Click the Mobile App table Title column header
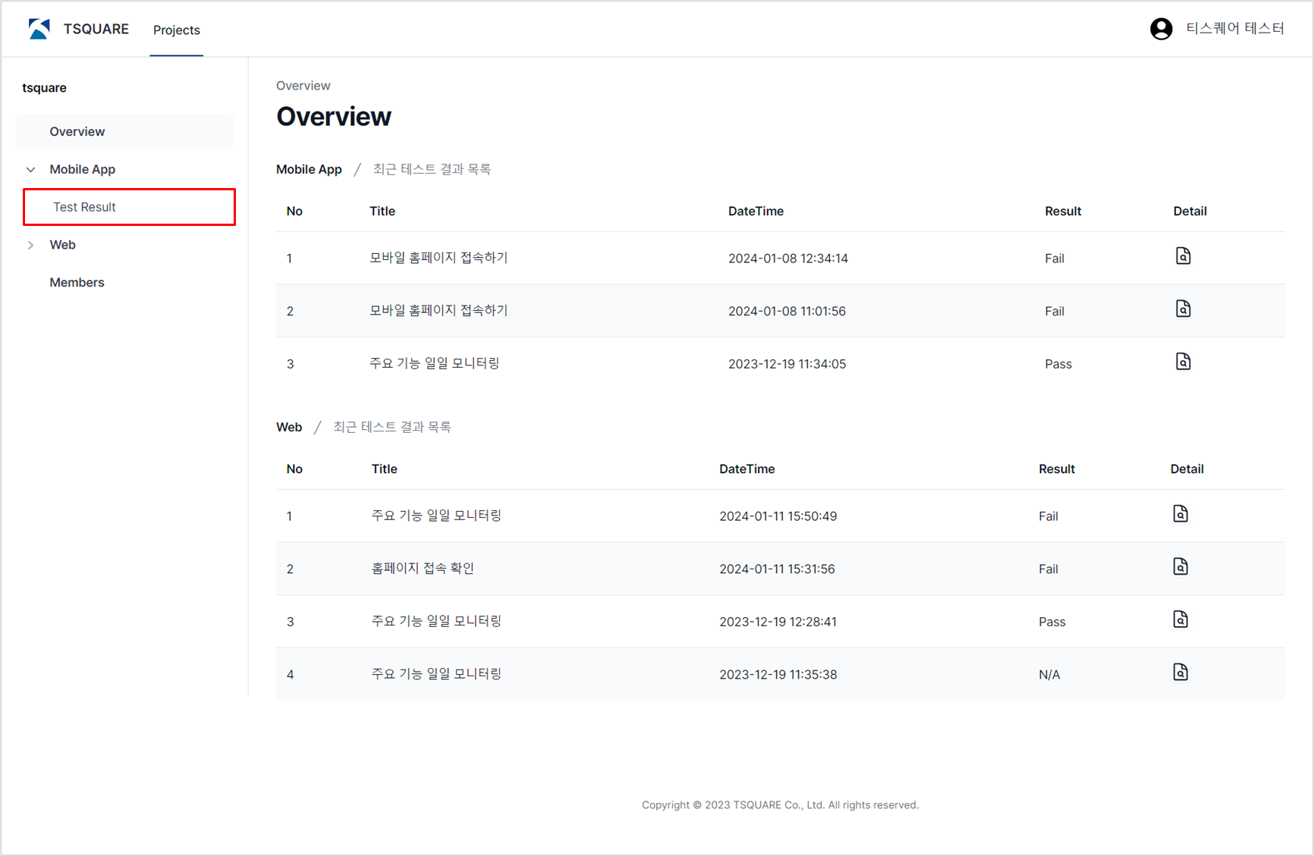 pos(382,211)
